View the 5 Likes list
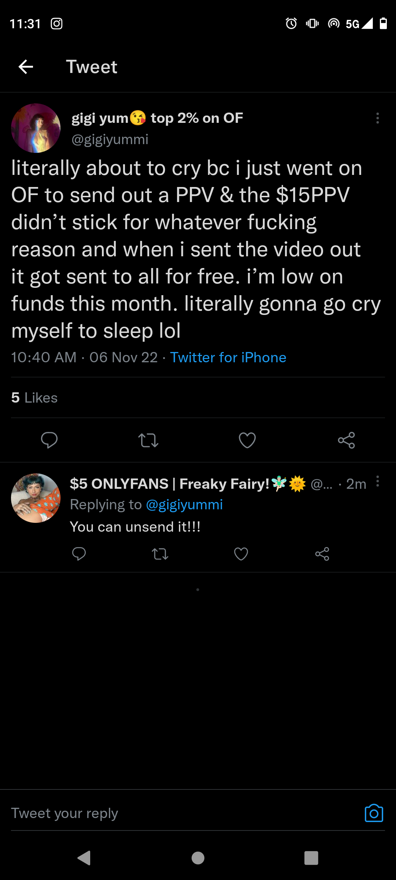This screenshot has height=880, width=396. [34, 398]
